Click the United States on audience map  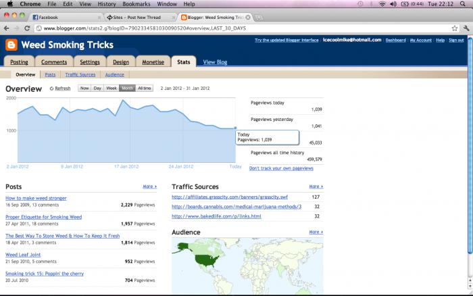206,260
